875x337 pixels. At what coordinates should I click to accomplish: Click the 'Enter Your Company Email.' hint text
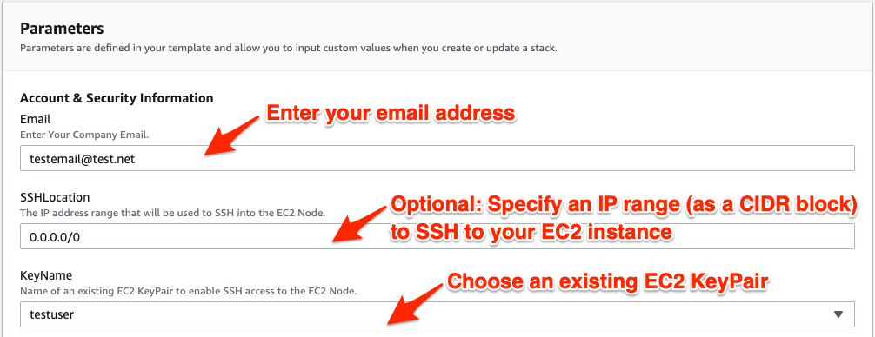click(x=85, y=135)
